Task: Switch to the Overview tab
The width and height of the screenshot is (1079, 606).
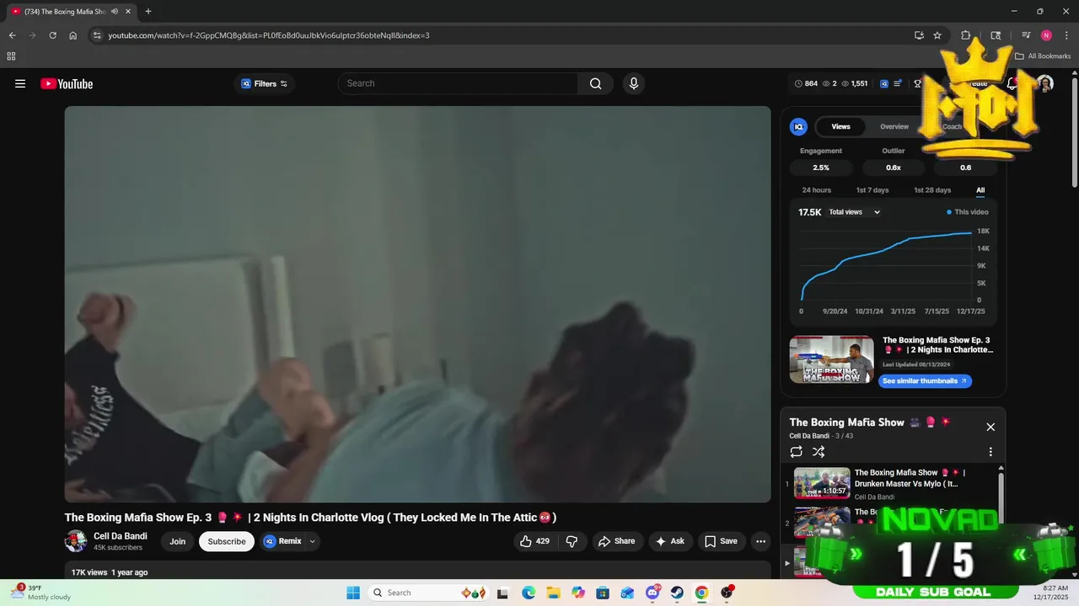Action: click(x=894, y=126)
